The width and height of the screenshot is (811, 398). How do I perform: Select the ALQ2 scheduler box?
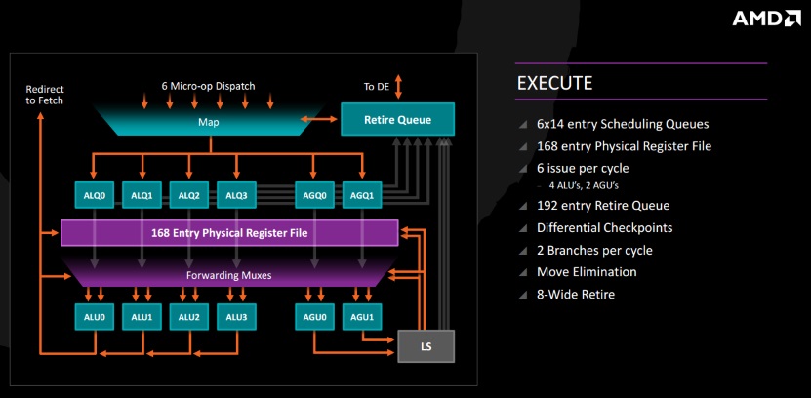click(188, 195)
